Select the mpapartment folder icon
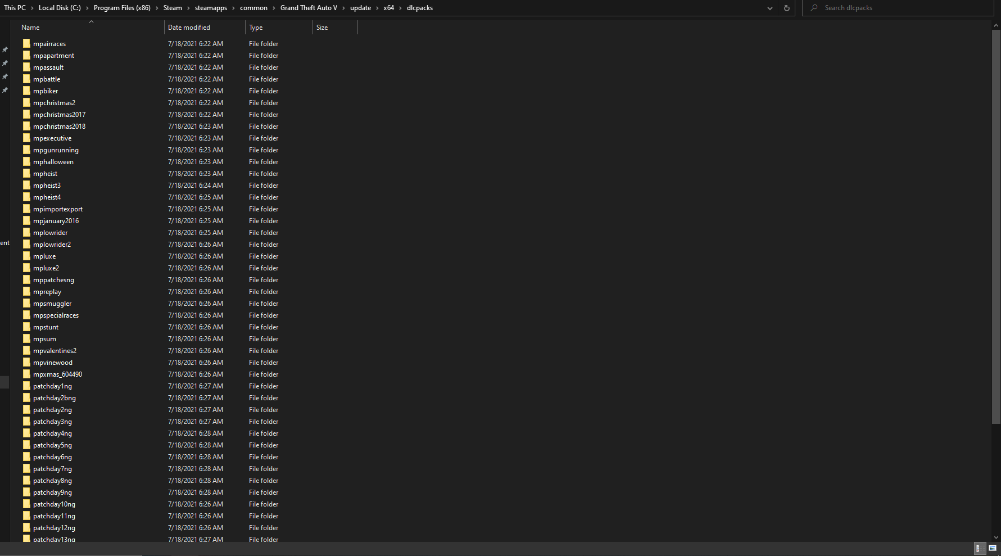 click(x=26, y=55)
